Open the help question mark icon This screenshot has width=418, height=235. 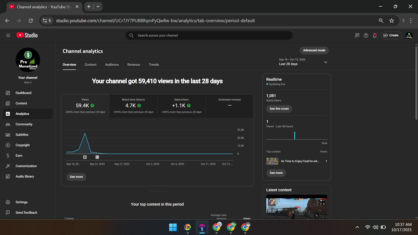[x=366, y=35]
